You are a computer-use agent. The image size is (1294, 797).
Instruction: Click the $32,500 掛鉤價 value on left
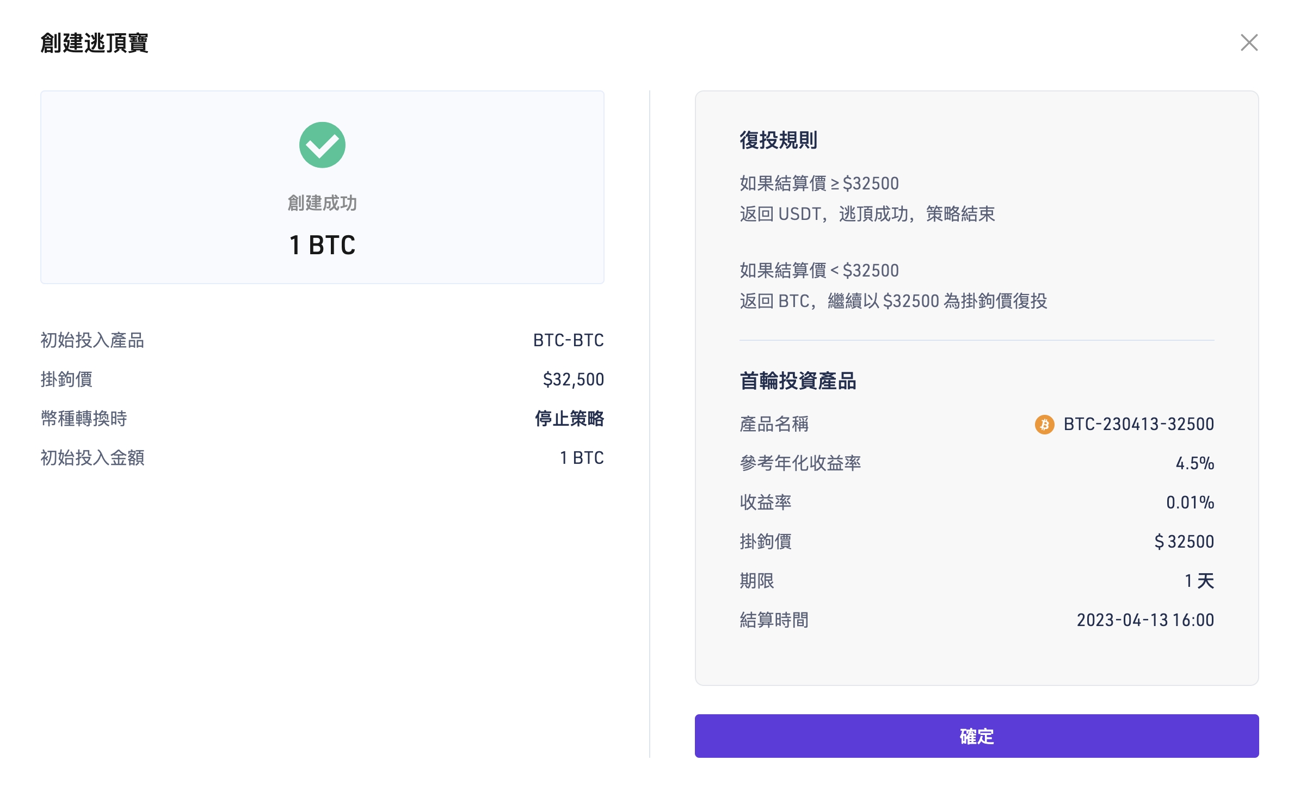click(x=573, y=379)
